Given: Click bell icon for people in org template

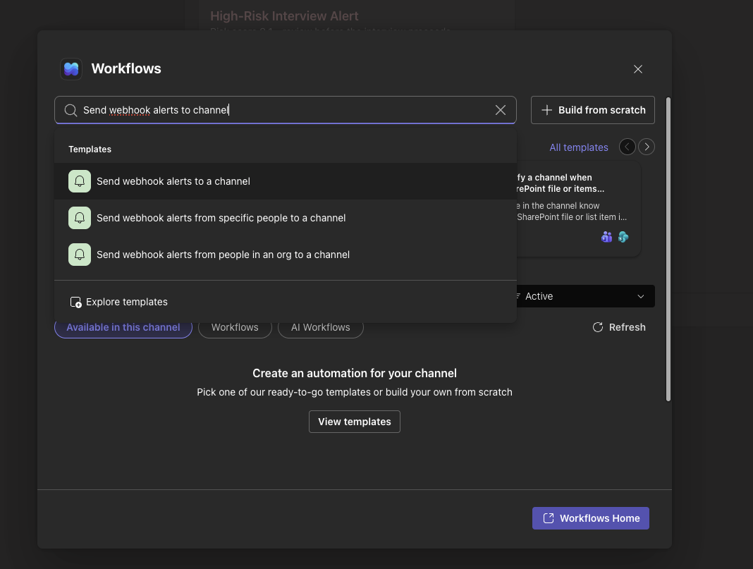Looking at the screenshot, I should (x=80, y=255).
